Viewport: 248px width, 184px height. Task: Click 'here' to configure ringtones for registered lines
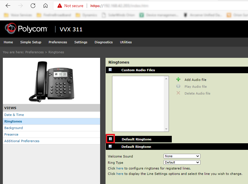[120, 168]
